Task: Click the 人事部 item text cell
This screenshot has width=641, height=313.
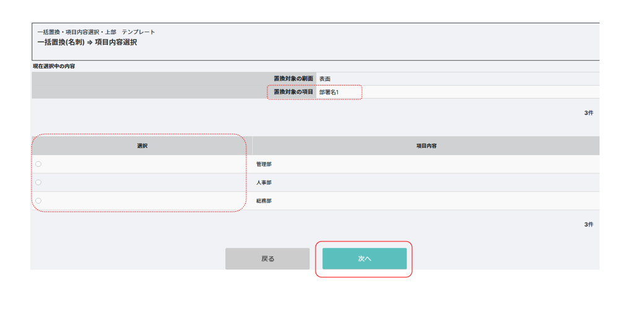Action: tap(426, 182)
